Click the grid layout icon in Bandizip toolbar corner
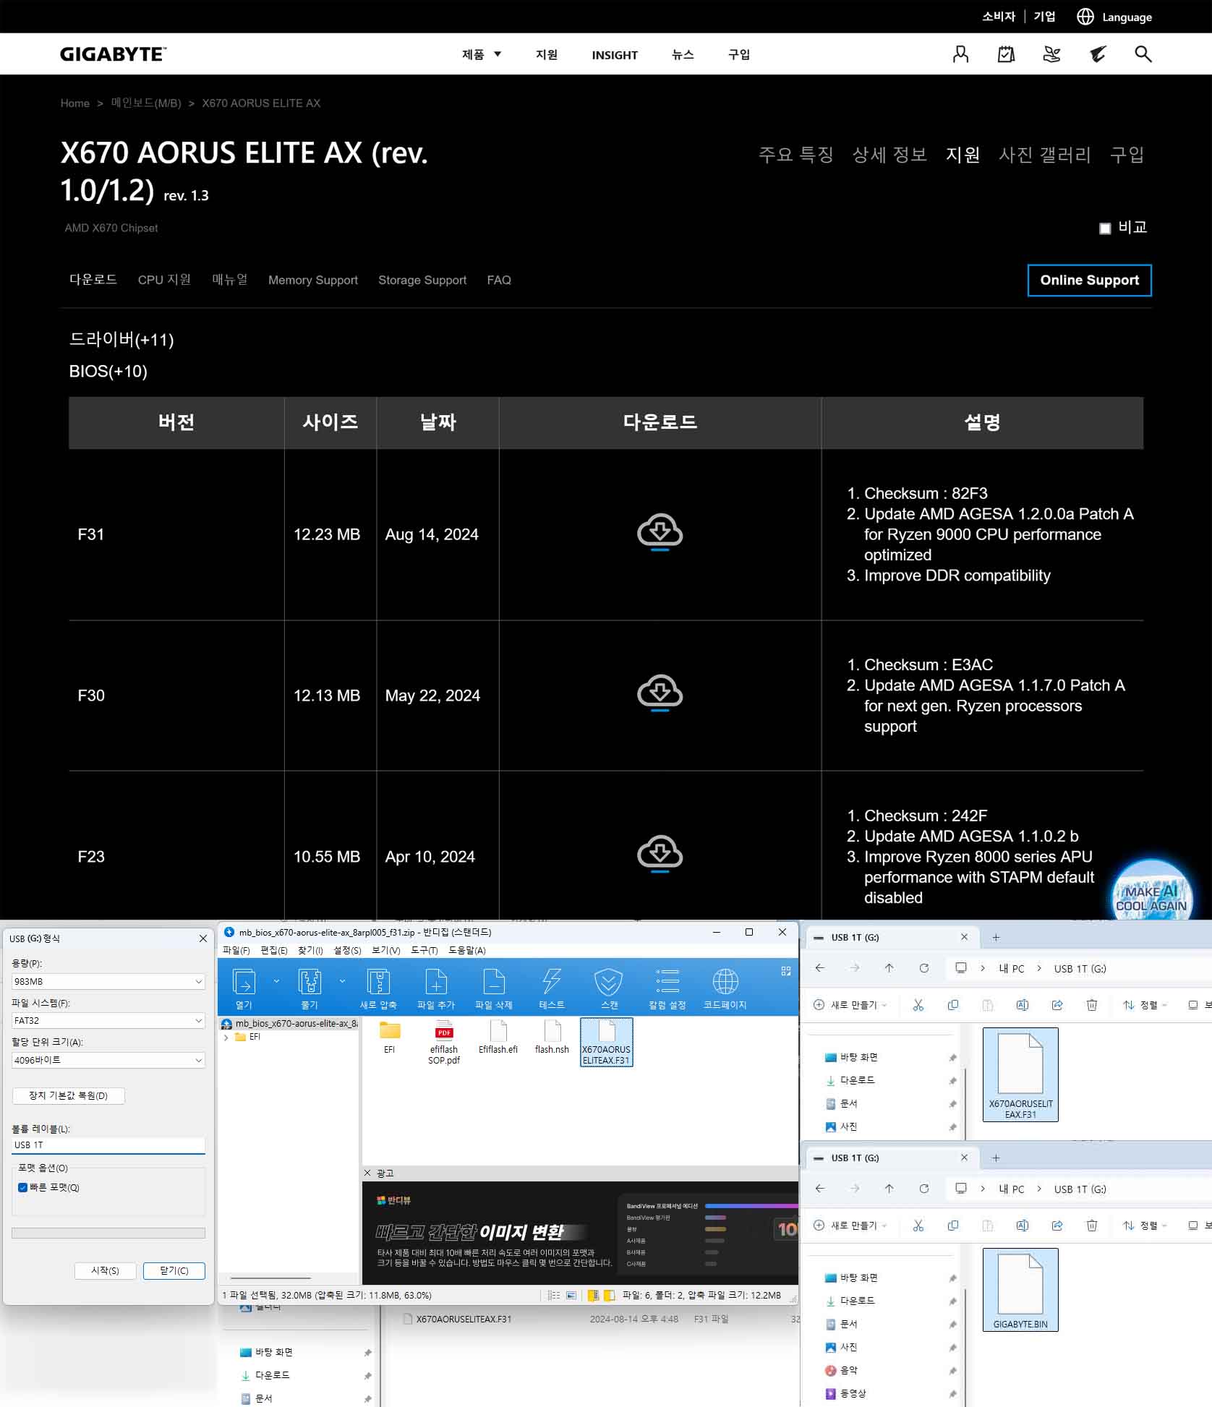1212x1407 pixels. pyautogui.click(x=786, y=971)
